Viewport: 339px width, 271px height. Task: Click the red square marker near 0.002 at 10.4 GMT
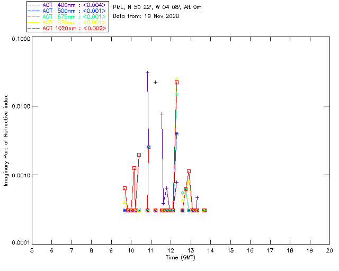pyautogui.click(x=139, y=155)
